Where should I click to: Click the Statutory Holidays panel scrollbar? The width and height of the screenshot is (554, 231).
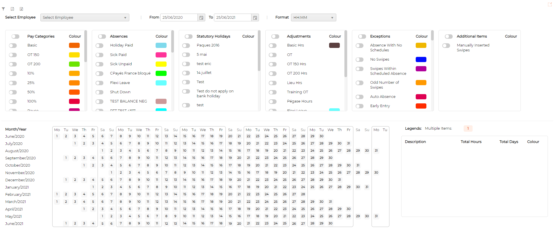[x=259, y=51]
